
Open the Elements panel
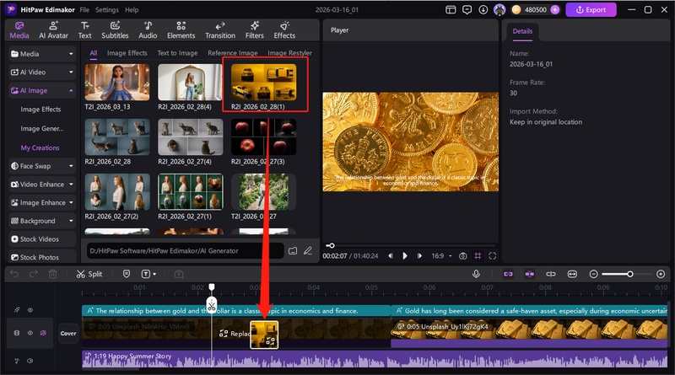tap(181, 30)
